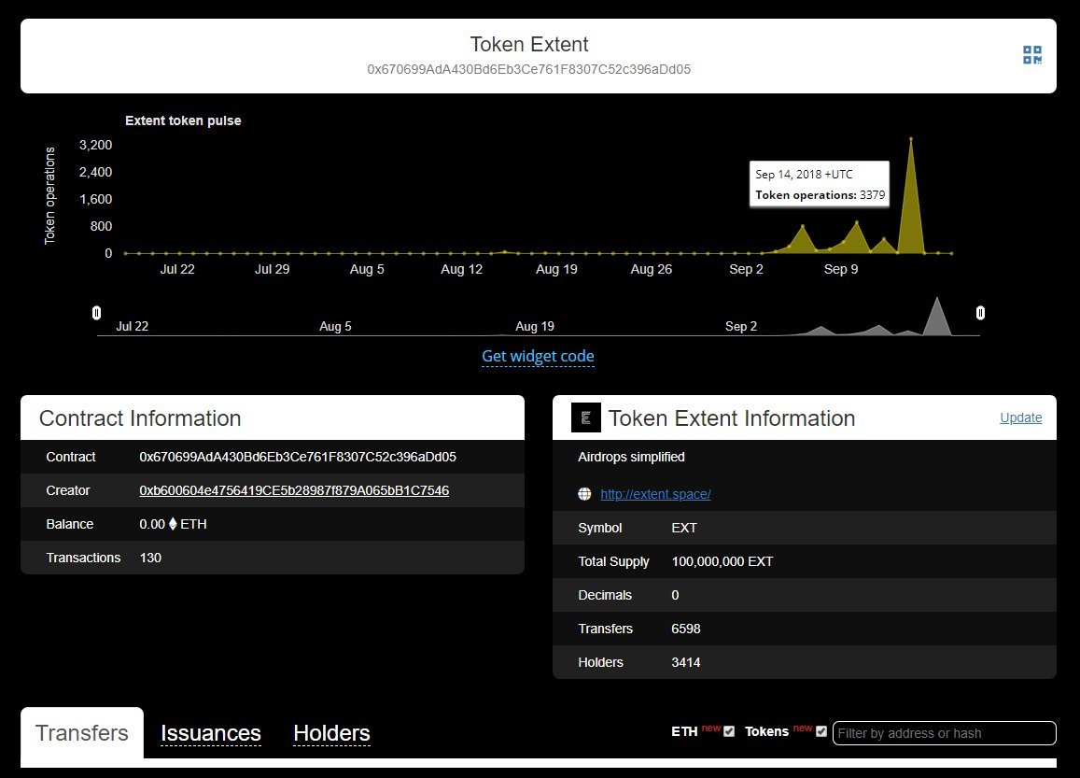
Task: Open the Issuances tab
Action: point(211,733)
